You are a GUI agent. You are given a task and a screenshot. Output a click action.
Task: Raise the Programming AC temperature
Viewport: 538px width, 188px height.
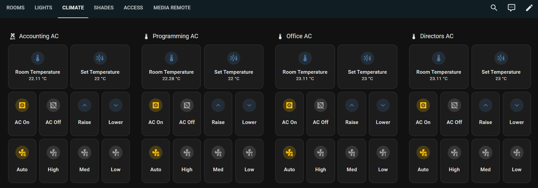point(218,114)
